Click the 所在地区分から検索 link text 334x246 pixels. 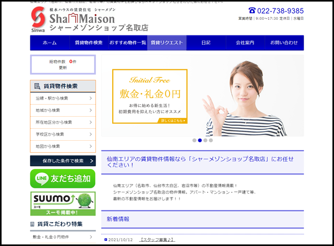pyautogui.click(x=54, y=122)
